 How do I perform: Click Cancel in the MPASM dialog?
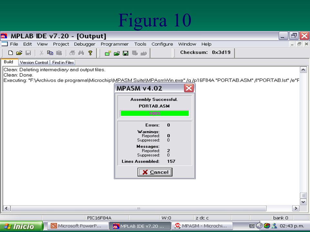point(155,172)
